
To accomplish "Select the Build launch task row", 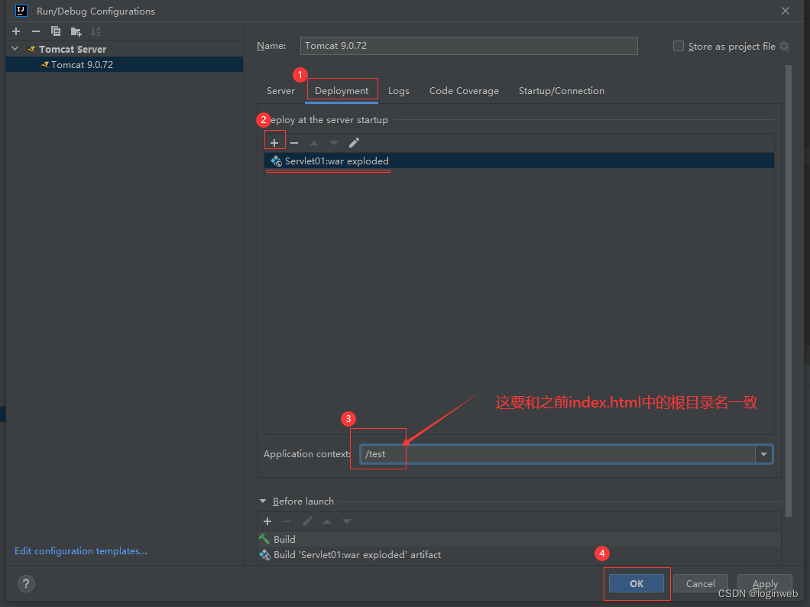I will coord(519,539).
